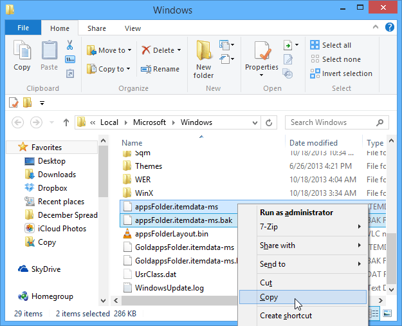Screen dimensions: 402x326
Task: Open Customize Quick Access Toolbar dropdown
Action: [x=42, y=103]
